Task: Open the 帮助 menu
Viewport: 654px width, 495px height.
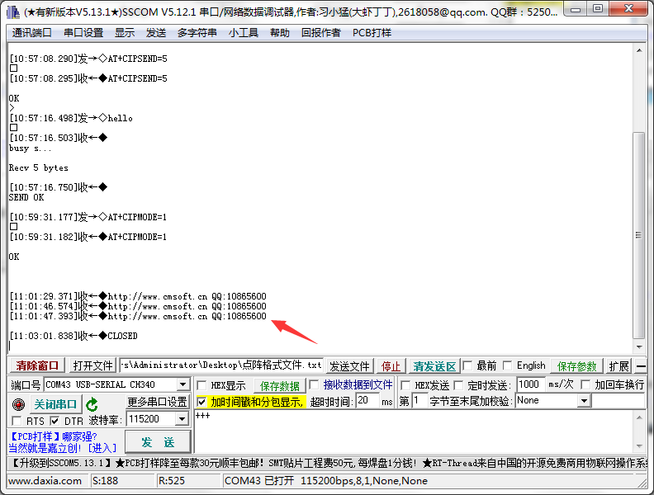Action: [279, 32]
